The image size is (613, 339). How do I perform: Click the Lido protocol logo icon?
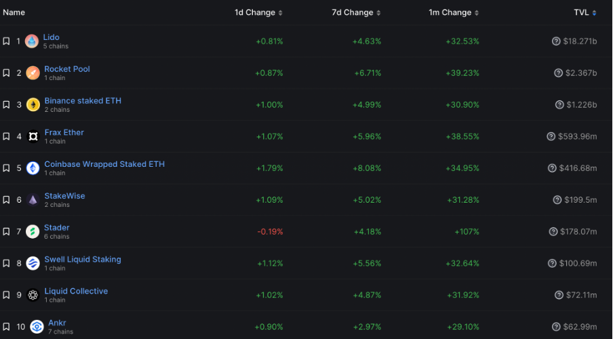pos(32,41)
